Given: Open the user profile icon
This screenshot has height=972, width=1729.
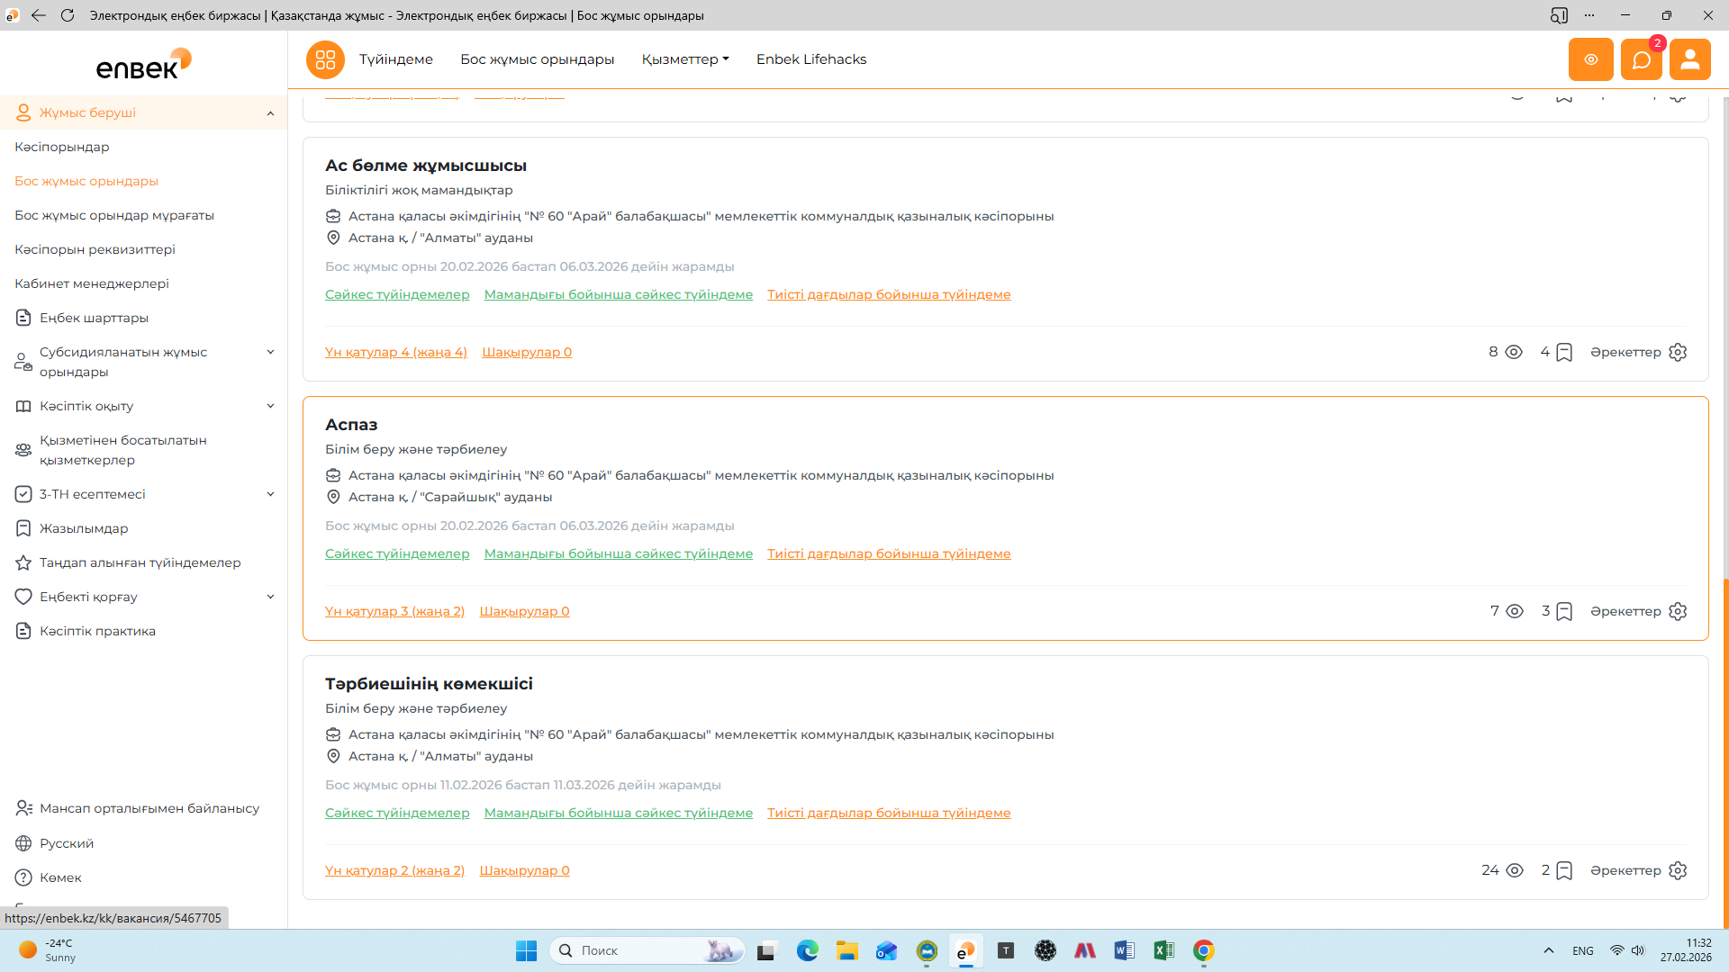Looking at the screenshot, I should [1689, 59].
